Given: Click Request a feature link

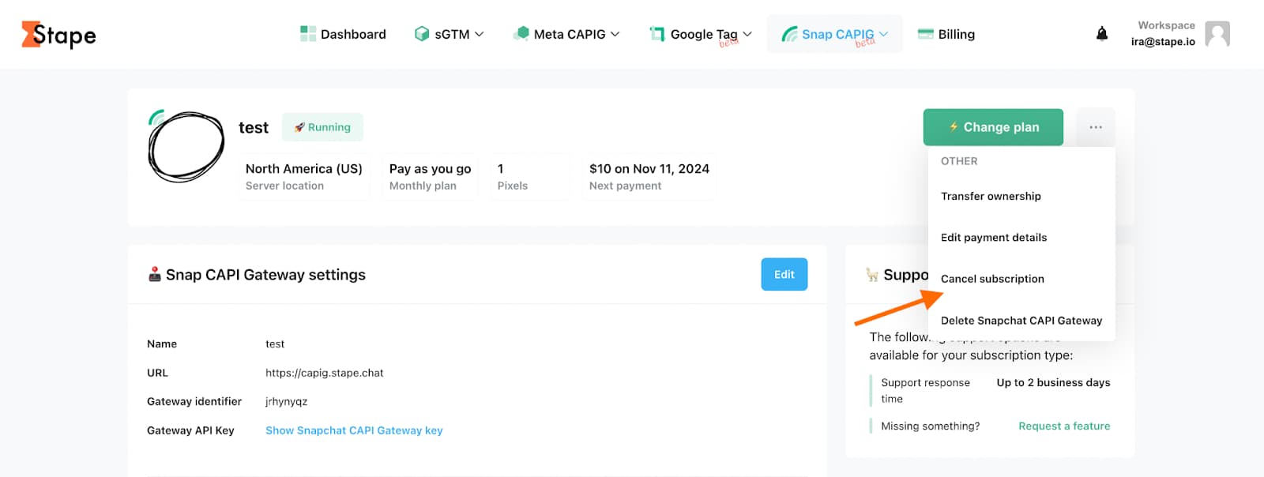Looking at the screenshot, I should click(1064, 426).
